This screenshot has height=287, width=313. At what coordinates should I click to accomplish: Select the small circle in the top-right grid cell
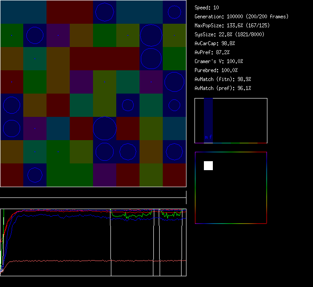click(x=174, y=12)
